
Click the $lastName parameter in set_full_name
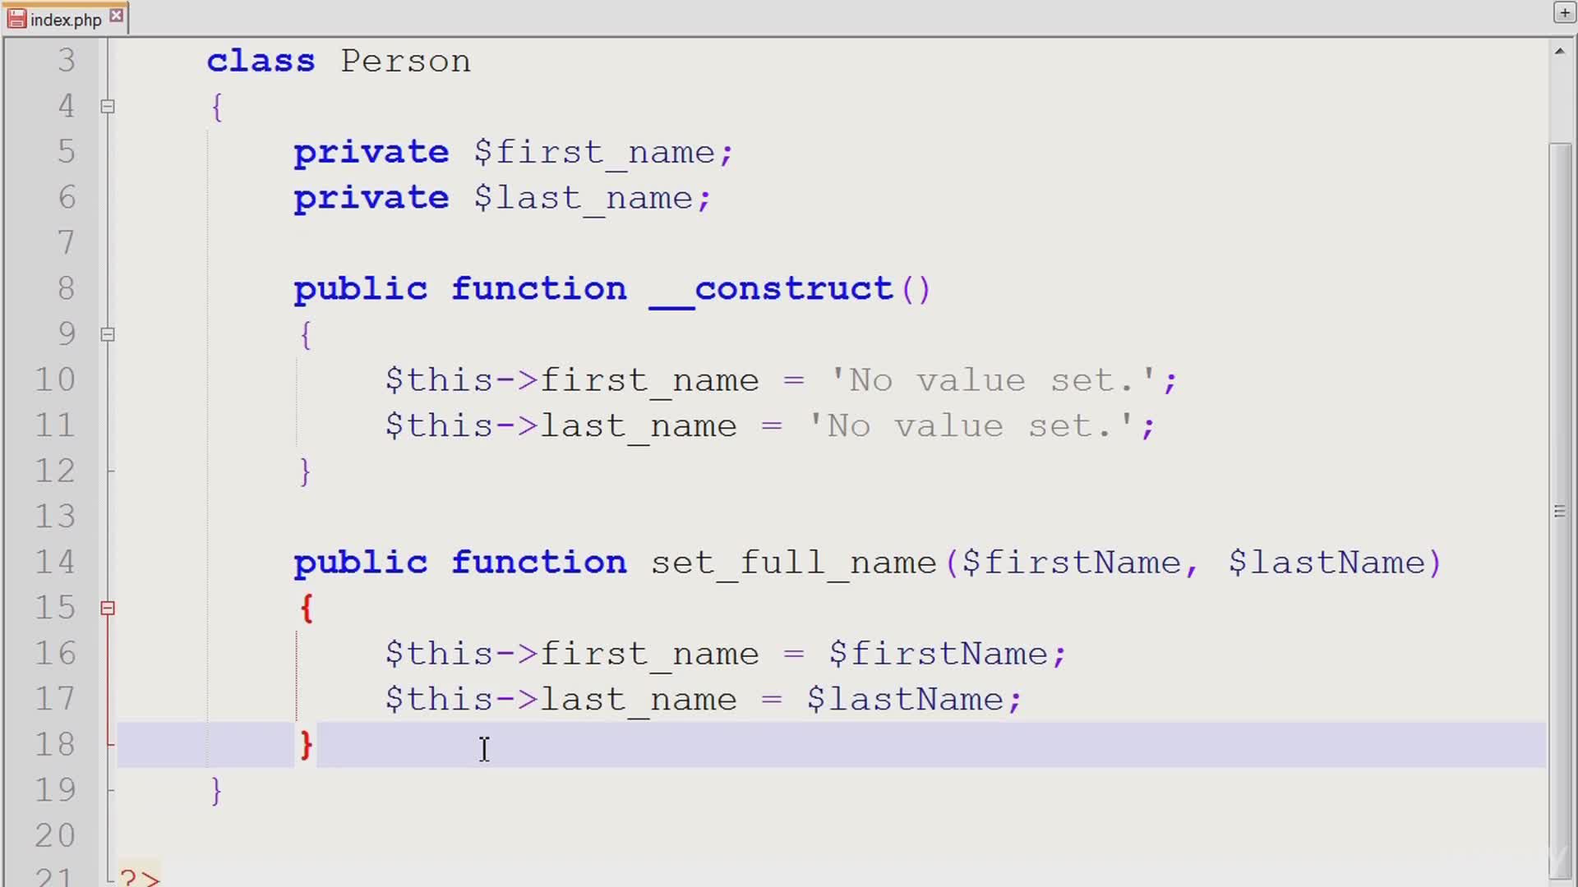pyautogui.click(x=1327, y=563)
